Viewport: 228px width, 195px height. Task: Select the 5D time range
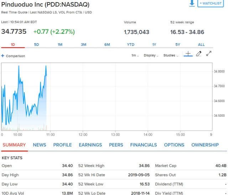[x=37, y=45]
